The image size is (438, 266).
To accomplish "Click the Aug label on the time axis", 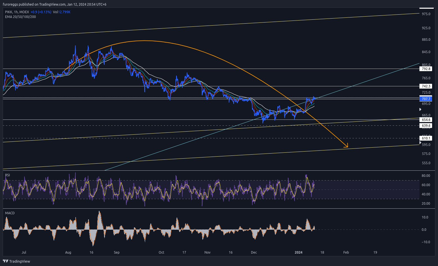I will [68, 253].
